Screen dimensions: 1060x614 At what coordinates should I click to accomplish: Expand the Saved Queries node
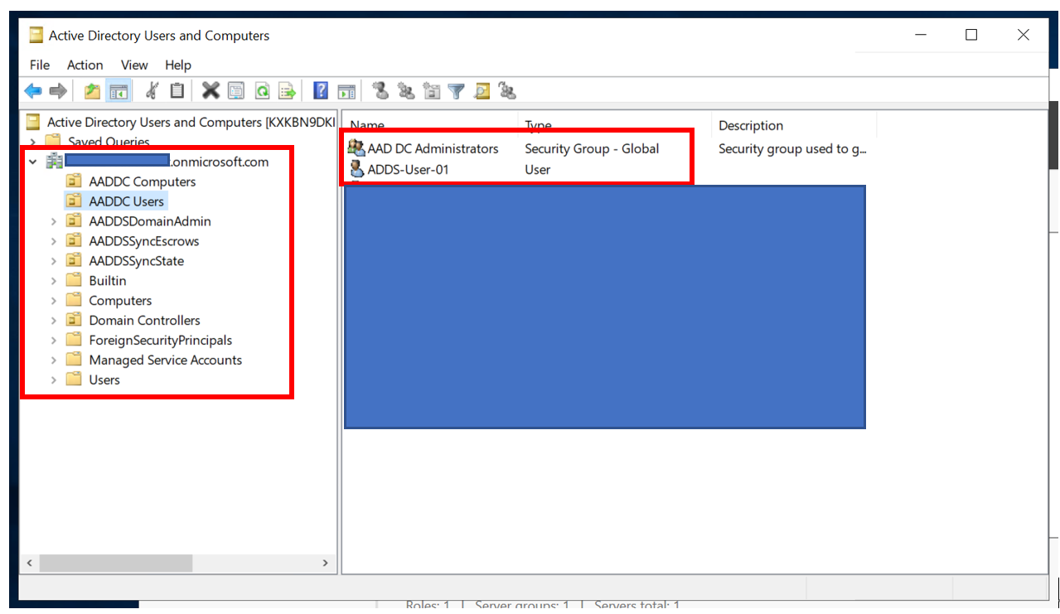[x=33, y=142]
